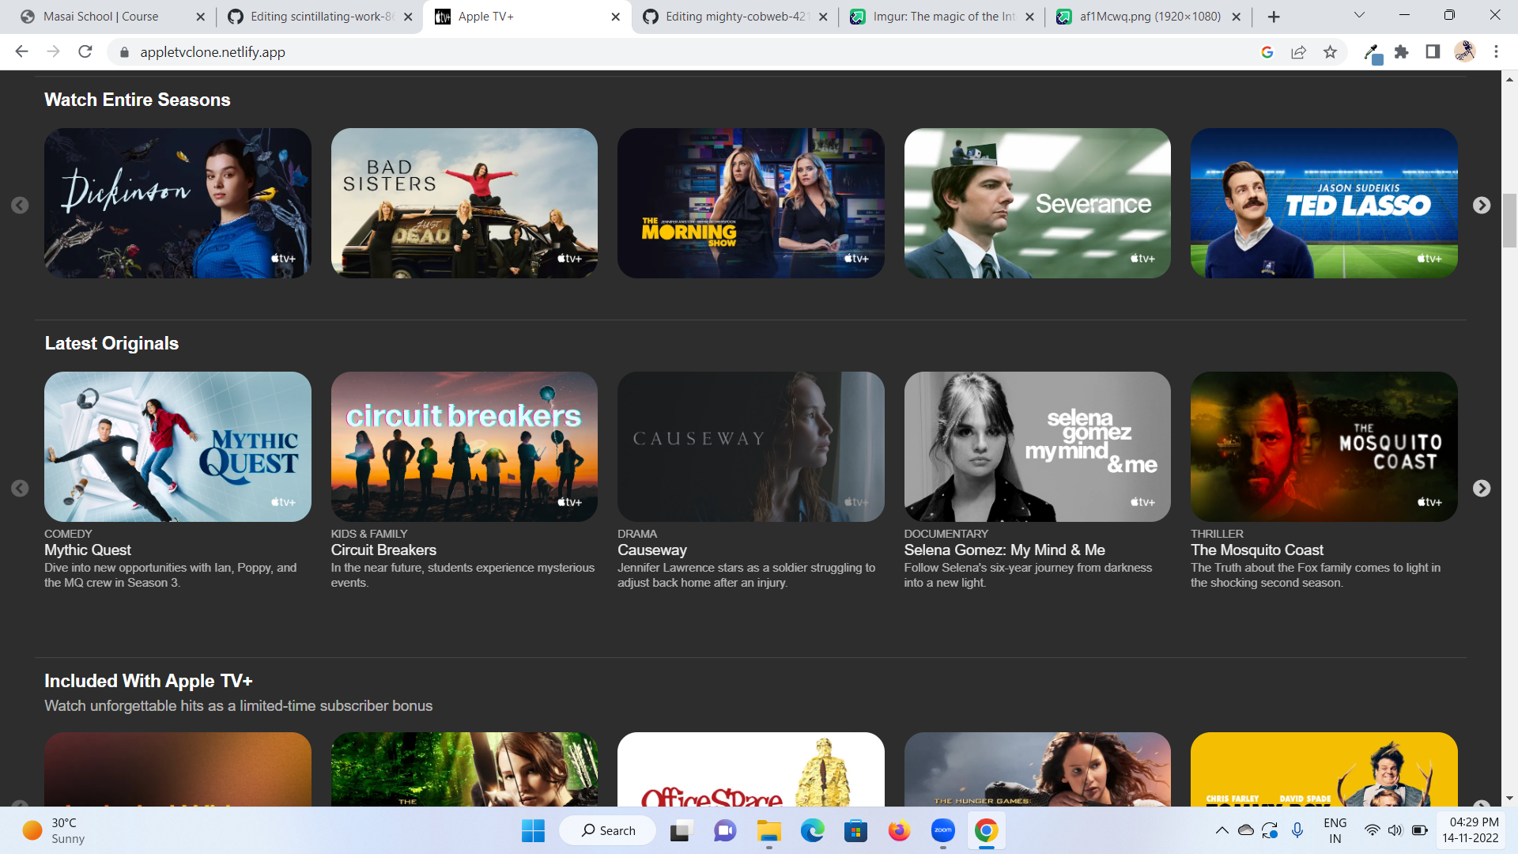Switch to the Masai School Course tab
The width and height of the screenshot is (1518, 854).
(100, 17)
